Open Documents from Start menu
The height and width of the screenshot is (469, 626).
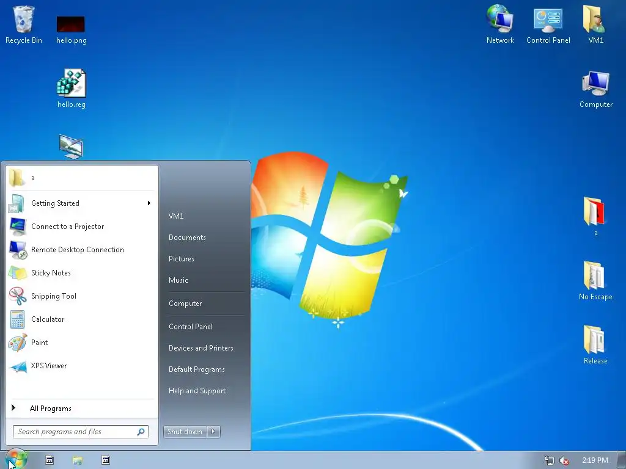click(x=187, y=238)
